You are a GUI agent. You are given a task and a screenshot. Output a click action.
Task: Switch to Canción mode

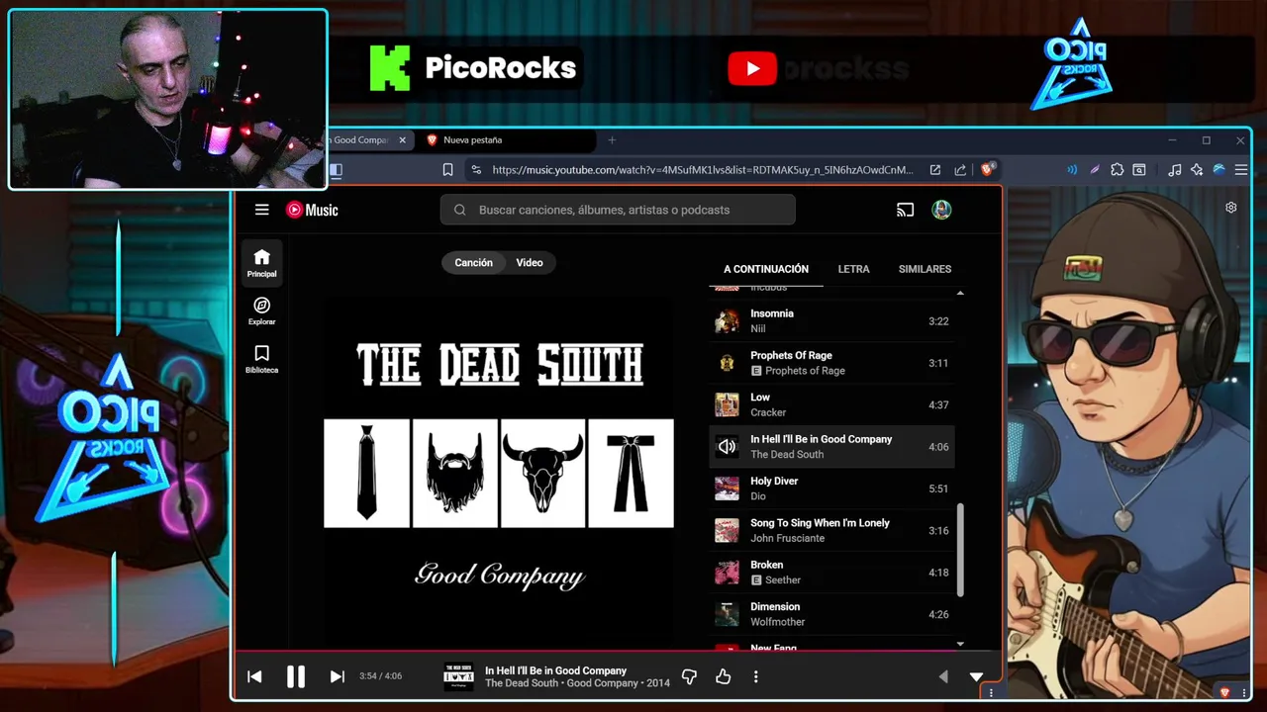tap(473, 263)
